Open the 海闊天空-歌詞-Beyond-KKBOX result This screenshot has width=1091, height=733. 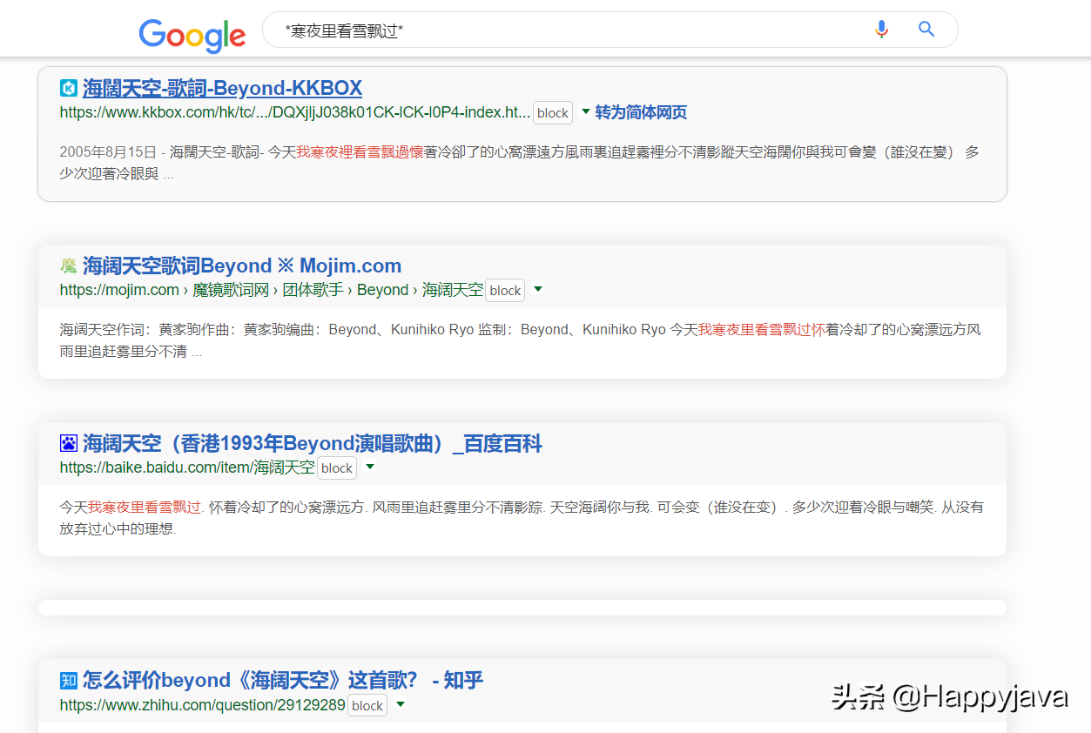pyautogui.click(x=222, y=88)
